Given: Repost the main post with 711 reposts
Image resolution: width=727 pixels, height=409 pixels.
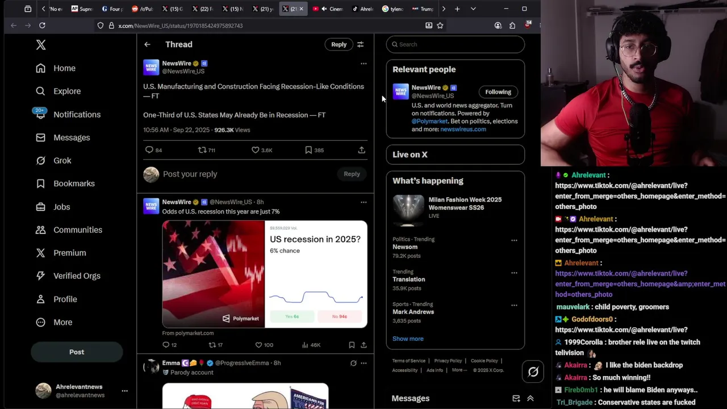Looking at the screenshot, I should 202,150.
